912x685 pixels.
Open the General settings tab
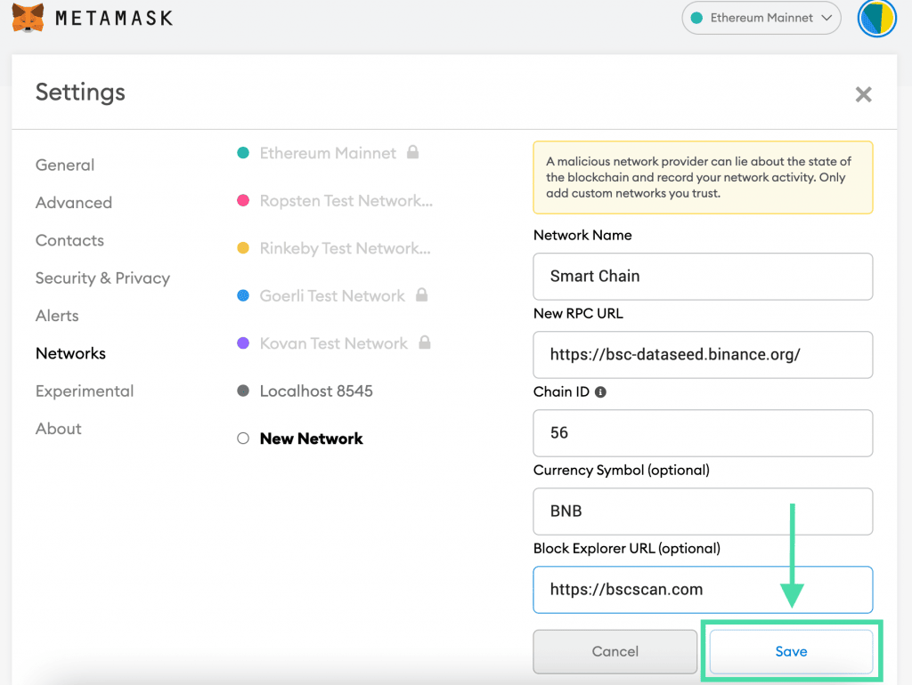[x=64, y=165]
